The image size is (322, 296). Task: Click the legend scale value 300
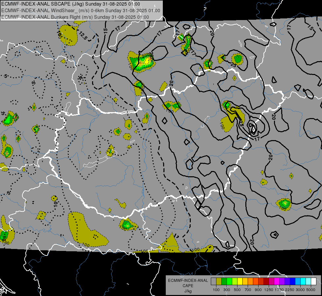227,290
